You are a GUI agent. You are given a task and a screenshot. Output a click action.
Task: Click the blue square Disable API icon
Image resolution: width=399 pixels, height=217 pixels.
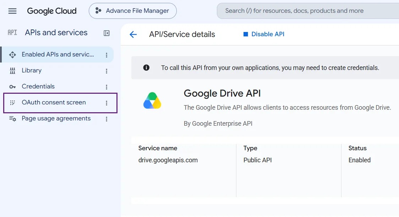(x=246, y=34)
